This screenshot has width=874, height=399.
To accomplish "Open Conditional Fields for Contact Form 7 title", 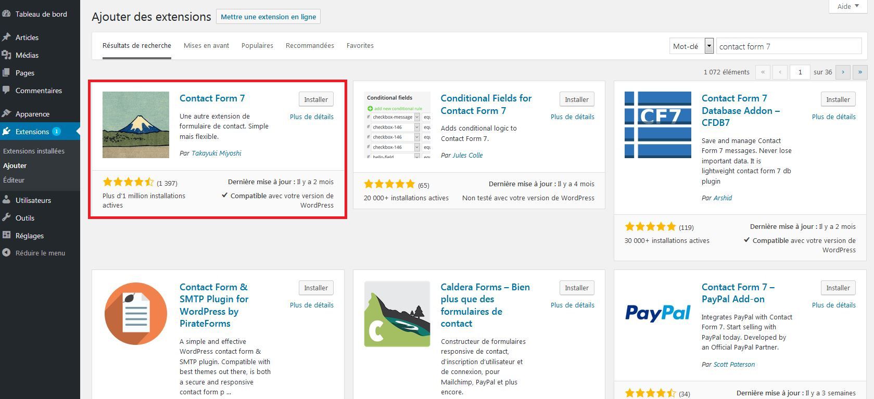I will pos(486,105).
